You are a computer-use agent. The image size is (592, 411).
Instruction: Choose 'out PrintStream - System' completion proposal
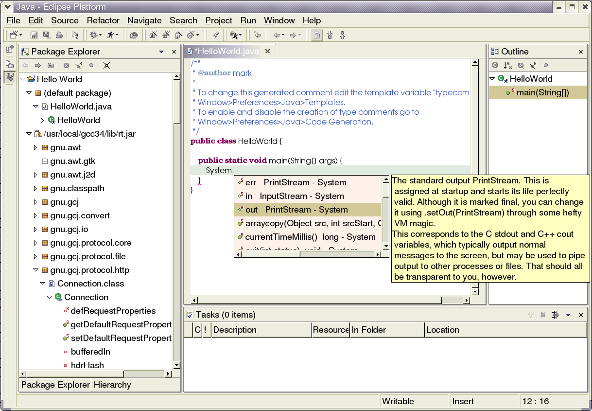tap(308, 210)
